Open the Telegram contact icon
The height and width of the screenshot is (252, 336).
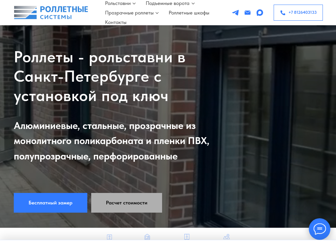(235, 13)
